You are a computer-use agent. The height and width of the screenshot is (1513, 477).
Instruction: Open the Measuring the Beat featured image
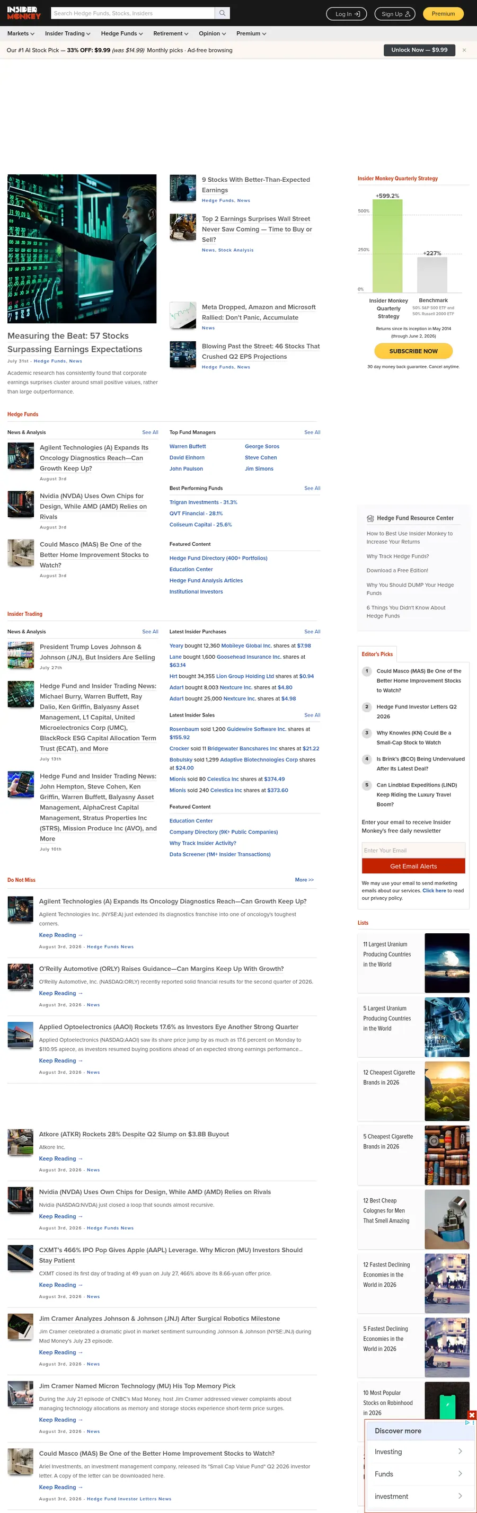coord(82,249)
